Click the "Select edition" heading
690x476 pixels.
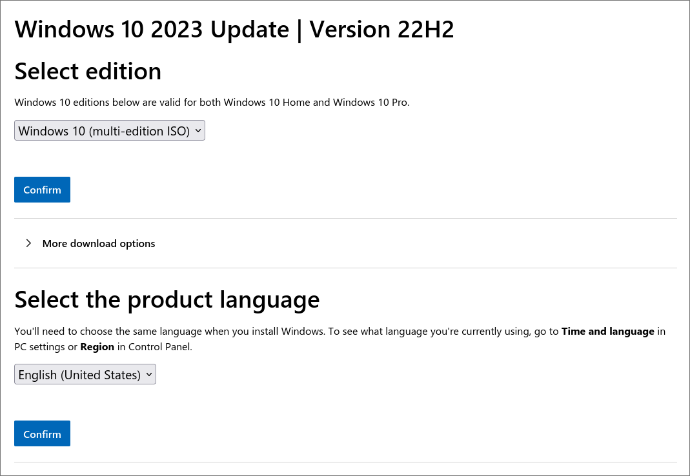(88, 71)
